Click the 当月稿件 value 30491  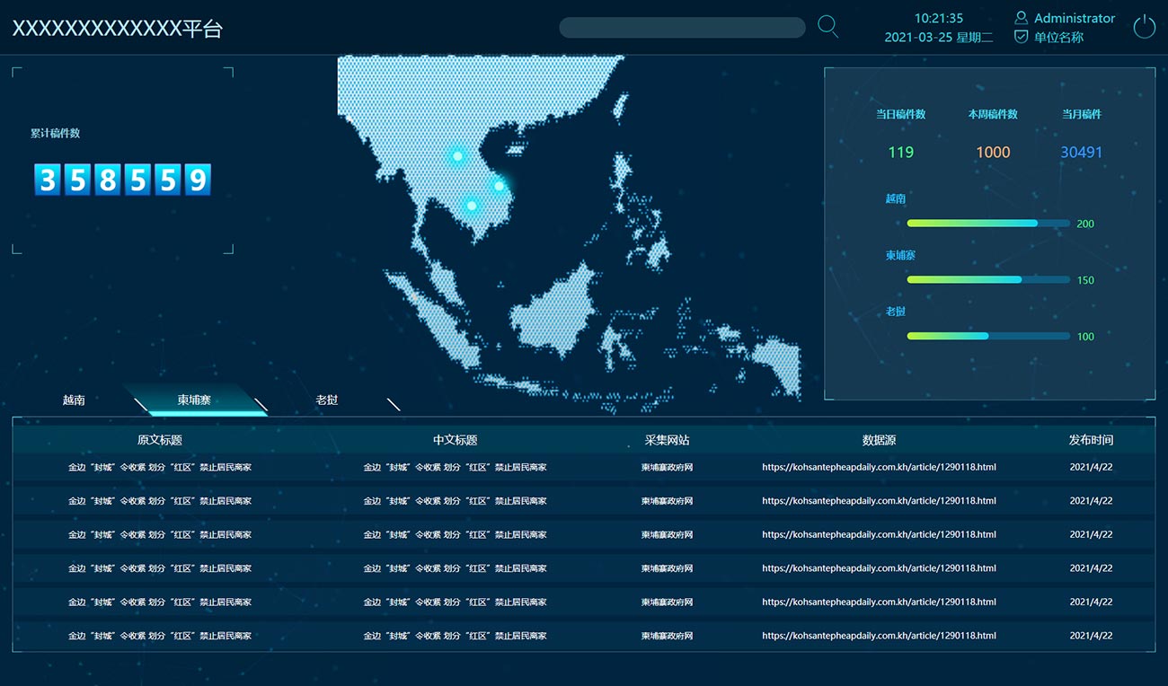coord(1081,153)
